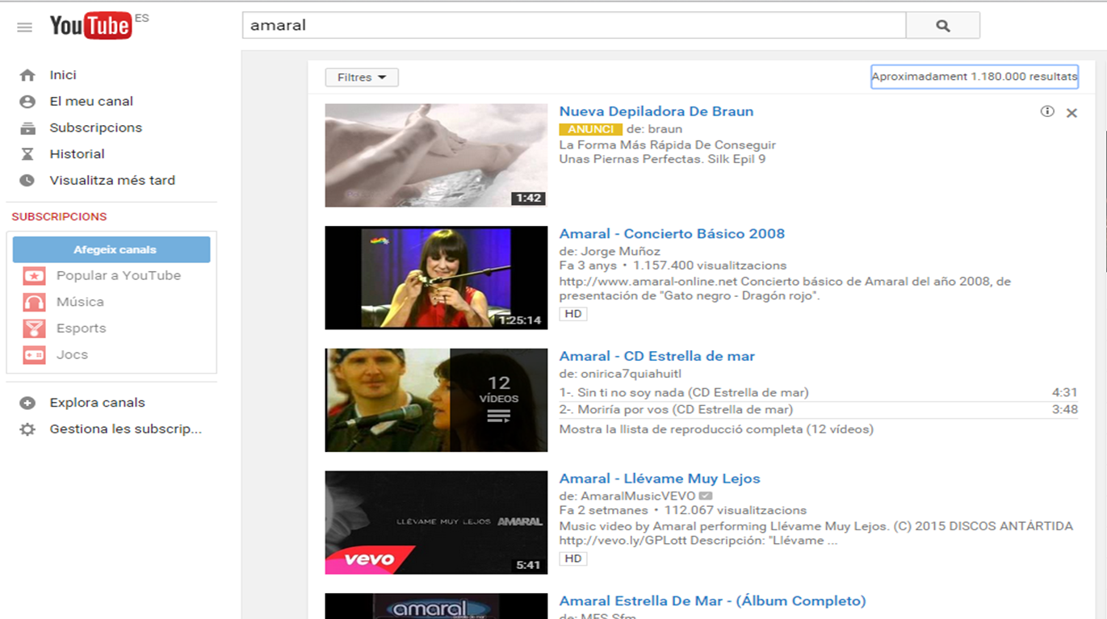Open the 12-video Estrella de mar playlist thumbnail

[x=436, y=400]
